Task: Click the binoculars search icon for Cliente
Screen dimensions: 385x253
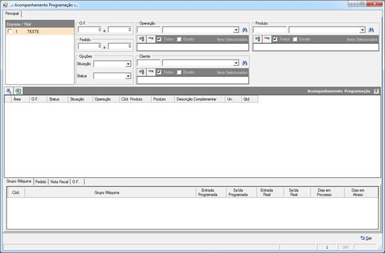Action: pos(244,63)
